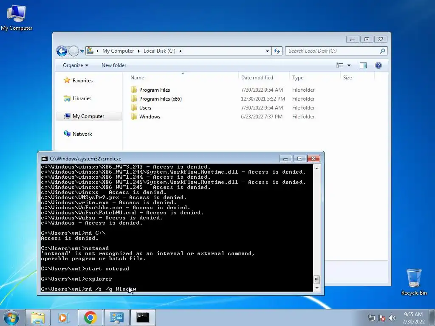
Task: Refresh the Local Disk (C:) folder view
Action: (x=277, y=51)
